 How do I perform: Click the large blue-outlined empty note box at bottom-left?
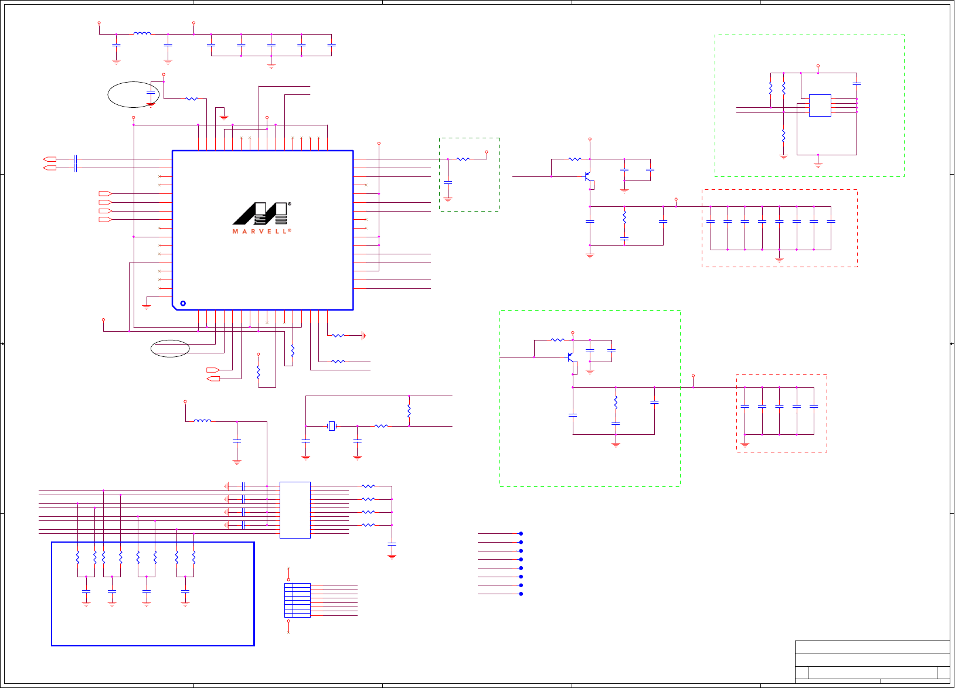(x=153, y=594)
